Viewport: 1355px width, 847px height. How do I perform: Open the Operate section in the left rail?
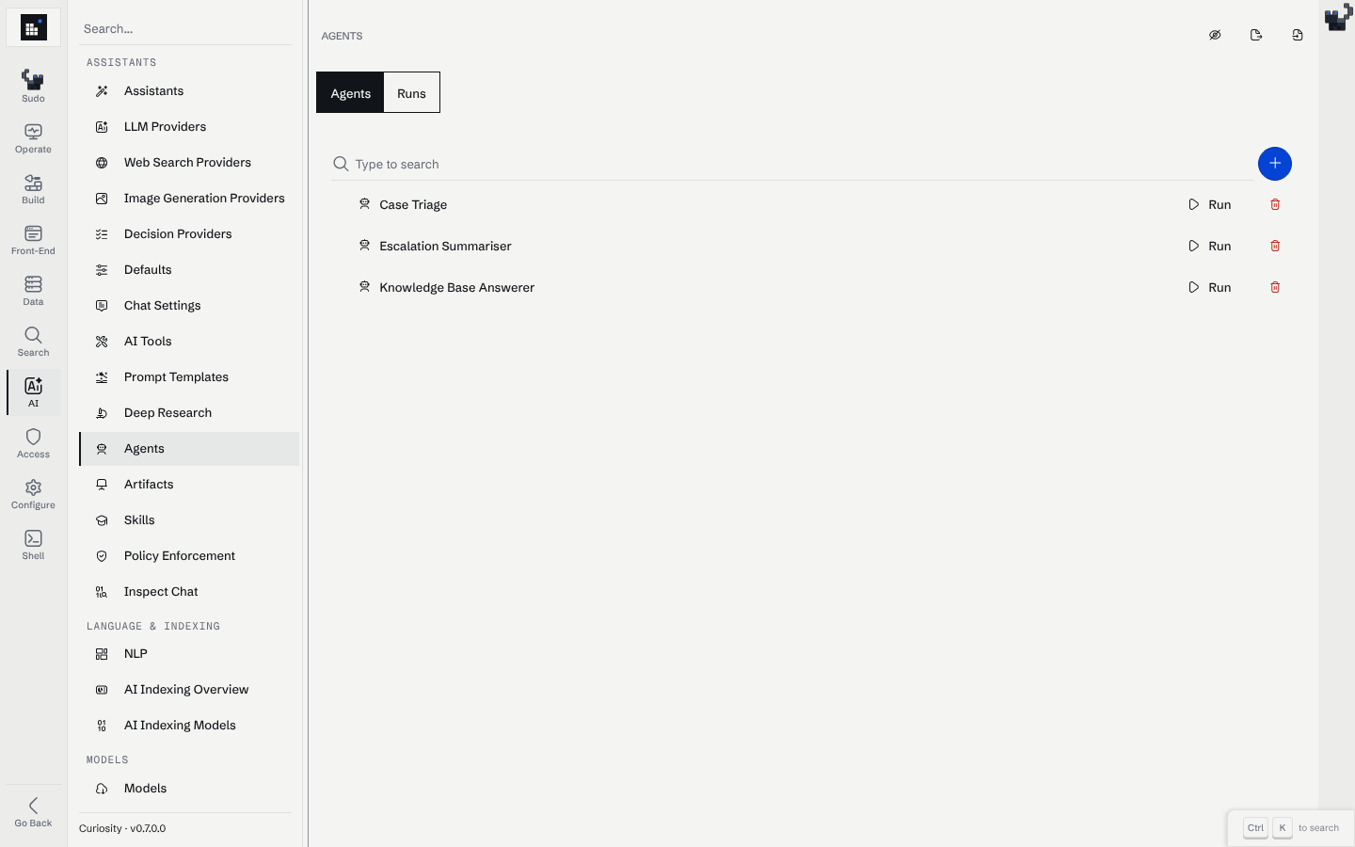pos(33,137)
